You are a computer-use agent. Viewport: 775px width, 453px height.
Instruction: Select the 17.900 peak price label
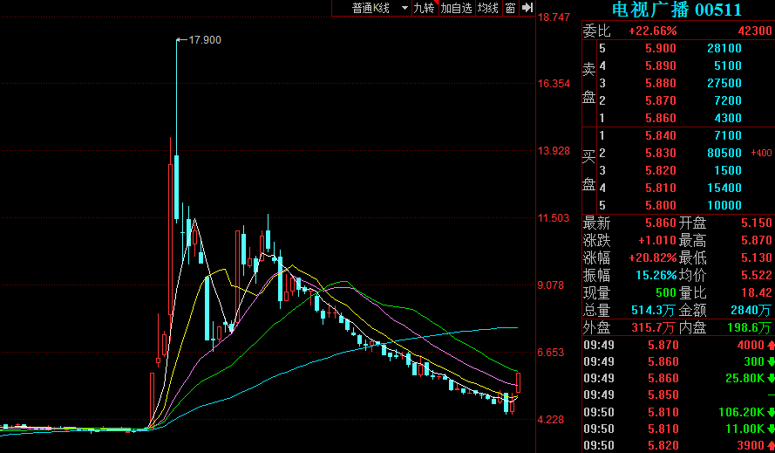tap(205, 40)
